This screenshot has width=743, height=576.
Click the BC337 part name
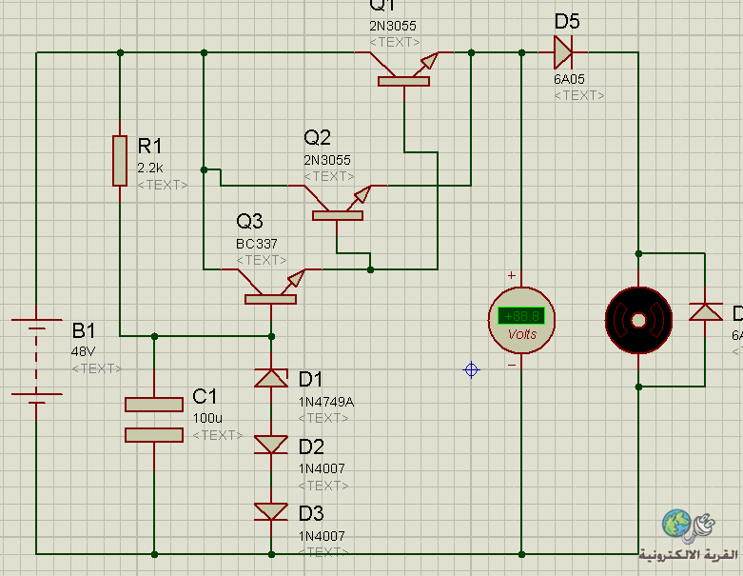click(x=256, y=244)
